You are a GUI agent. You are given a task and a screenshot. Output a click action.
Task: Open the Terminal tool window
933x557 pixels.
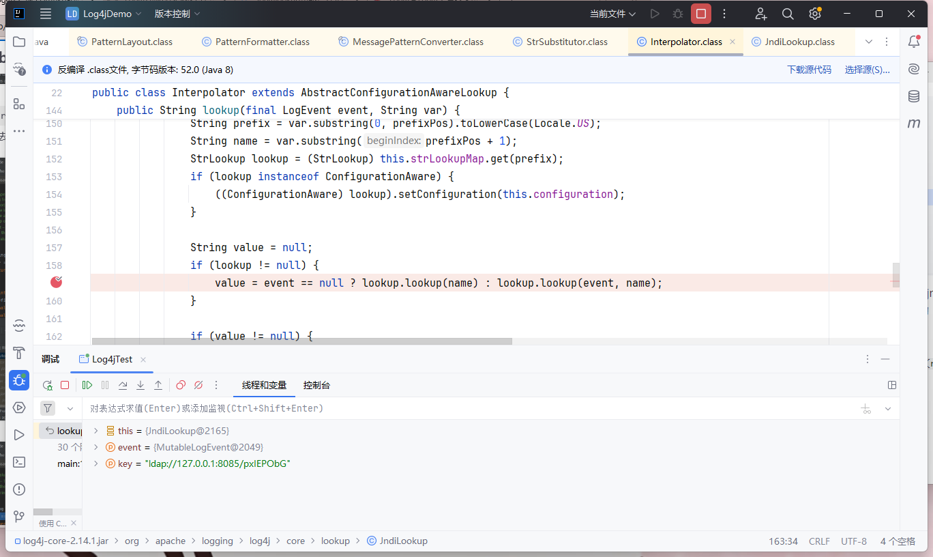tap(19, 462)
